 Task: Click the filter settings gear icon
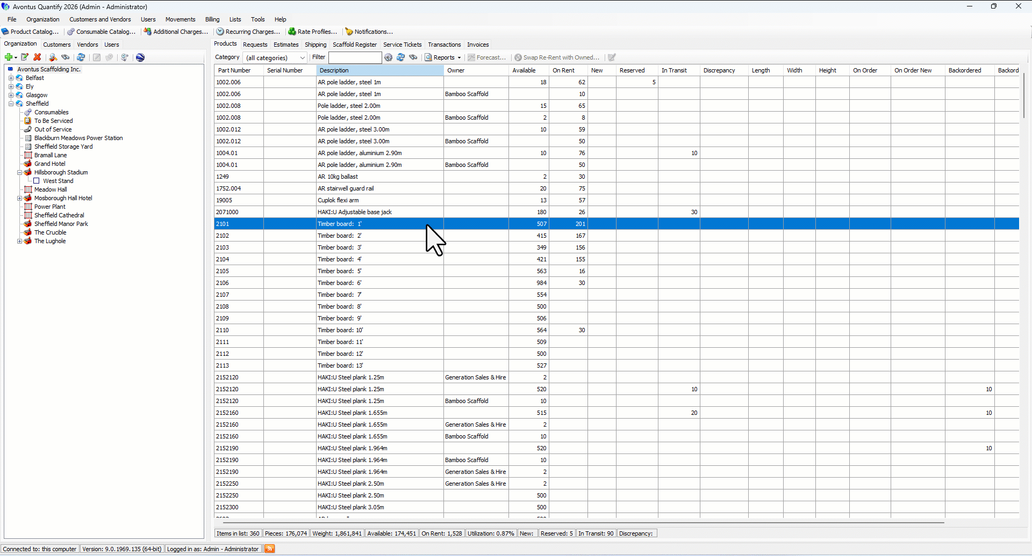pos(388,57)
